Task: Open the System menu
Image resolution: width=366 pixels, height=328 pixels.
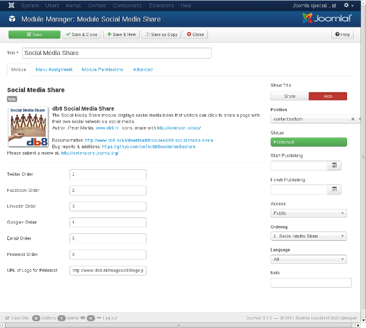Action: pyautogui.click(x=30, y=5)
